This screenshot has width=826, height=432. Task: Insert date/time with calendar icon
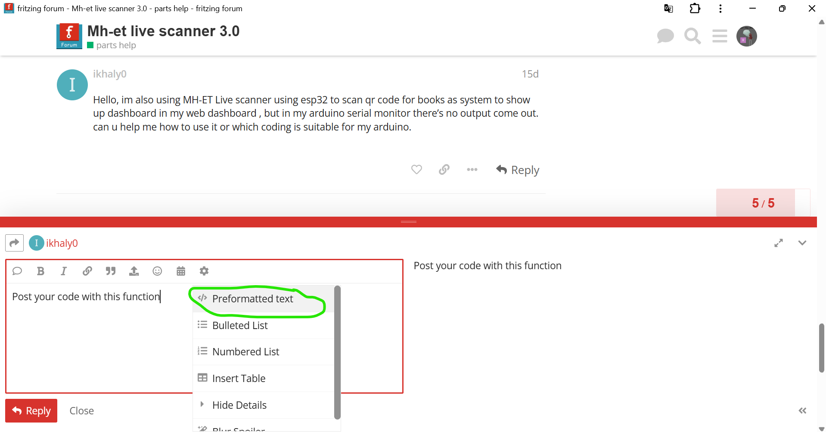181,271
